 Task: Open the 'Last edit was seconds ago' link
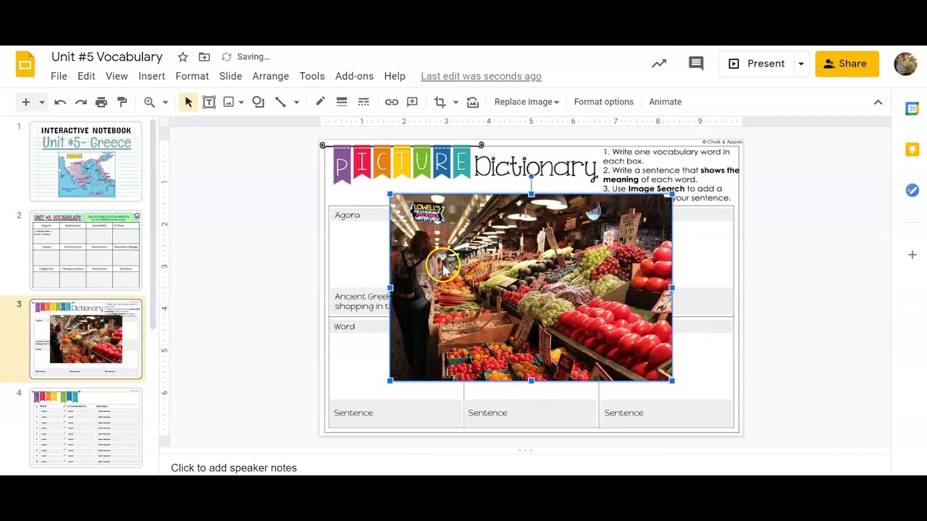pyautogui.click(x=481, y=76)
